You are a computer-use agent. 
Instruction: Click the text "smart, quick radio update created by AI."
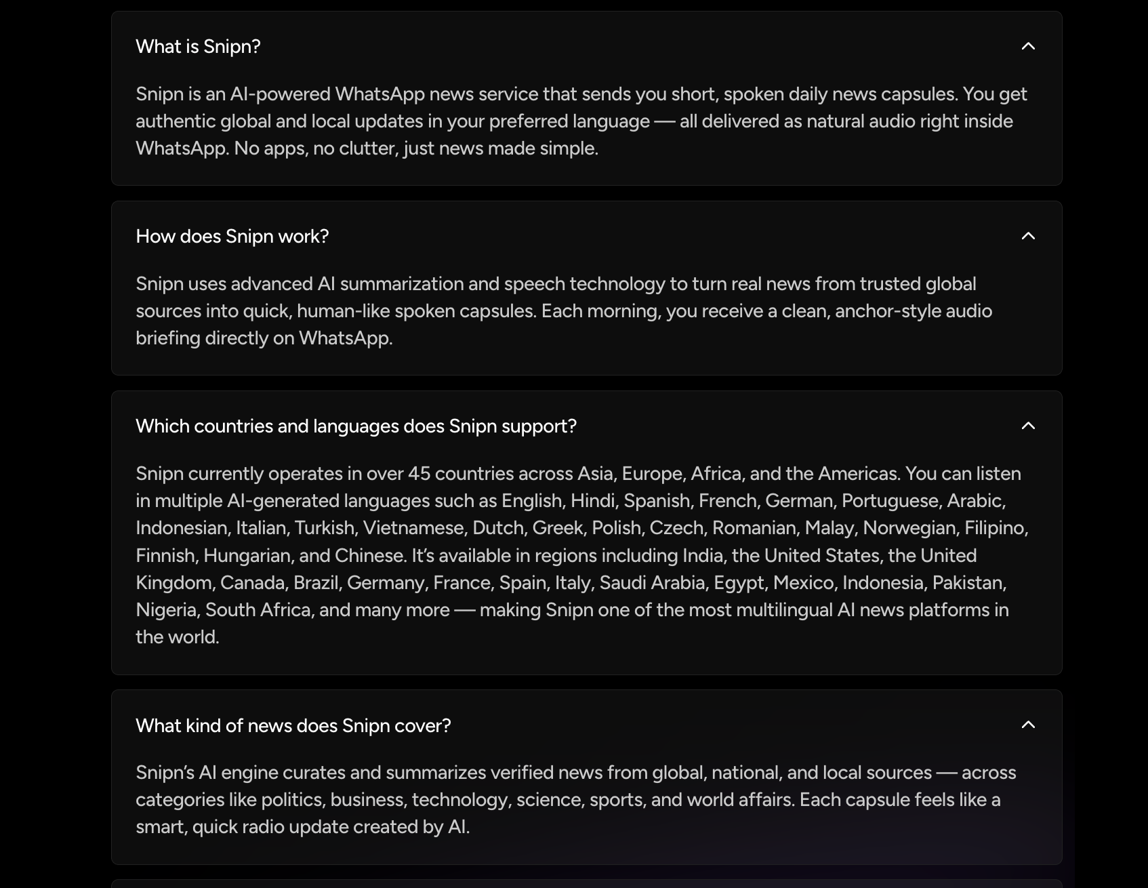pos(302,827)
